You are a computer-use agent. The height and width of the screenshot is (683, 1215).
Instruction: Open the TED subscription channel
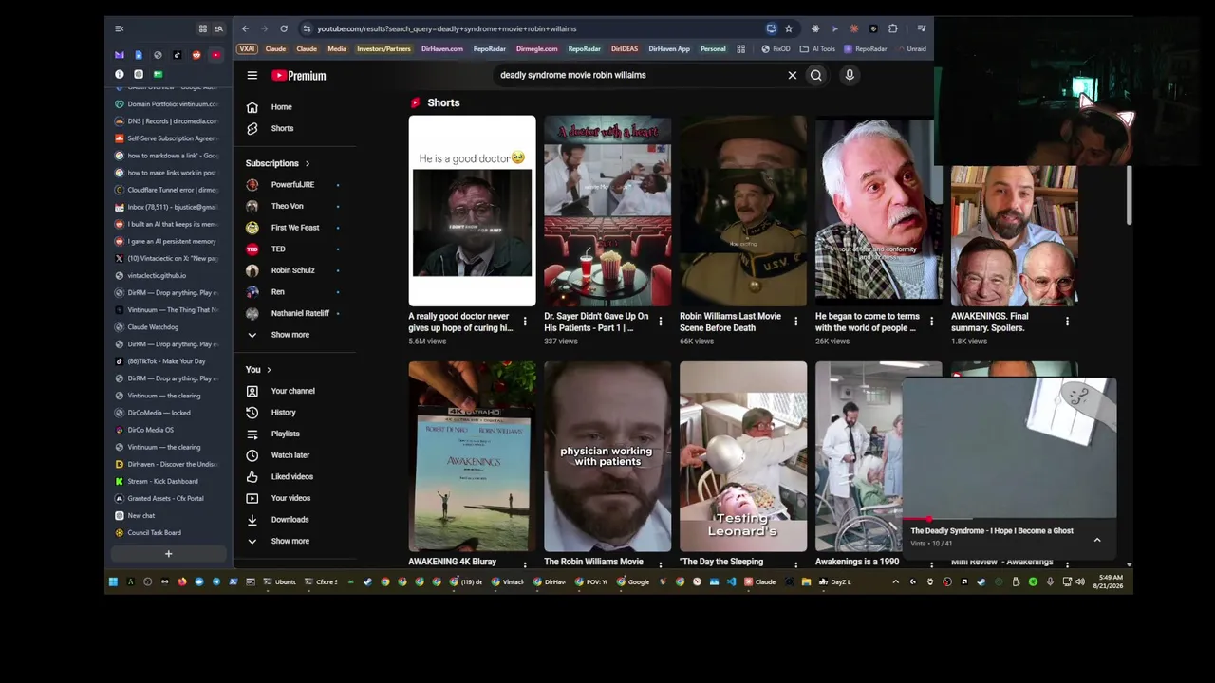[x=278, y=249]
